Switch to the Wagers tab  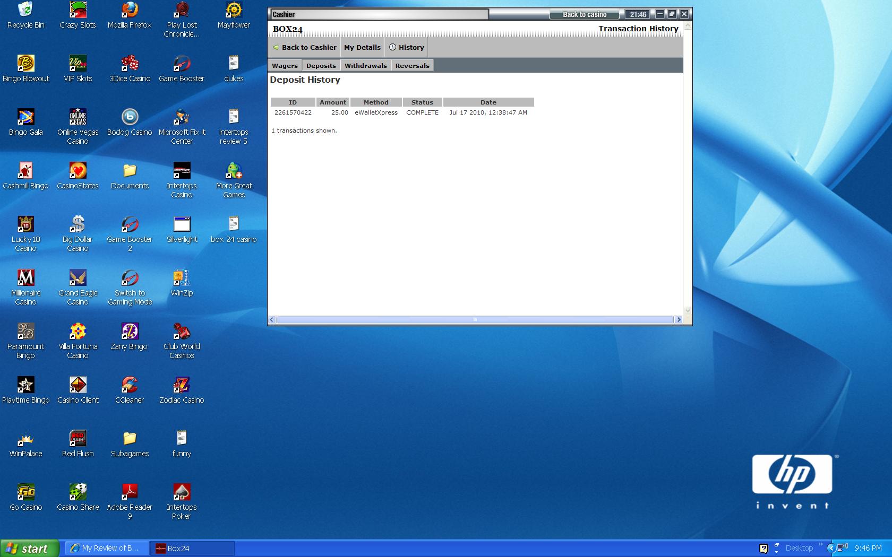285,66
